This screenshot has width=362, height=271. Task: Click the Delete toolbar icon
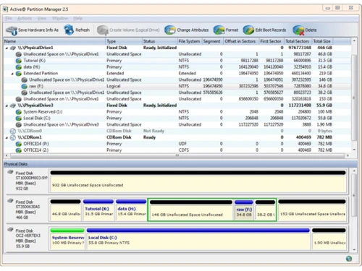pos(298,30)
